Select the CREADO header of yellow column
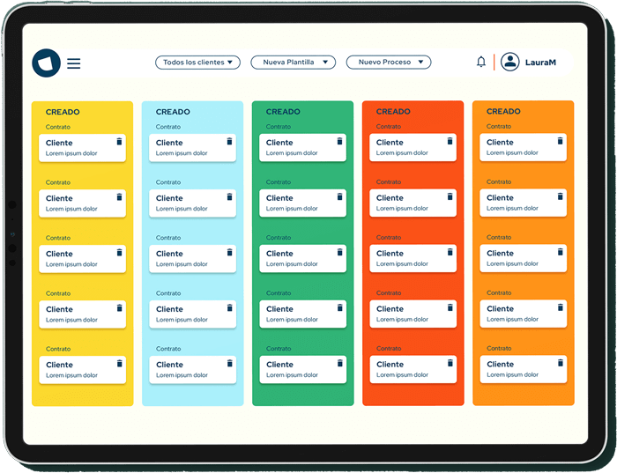The height and width of the screenshot is (473, 617). click(x=63, y=112)
